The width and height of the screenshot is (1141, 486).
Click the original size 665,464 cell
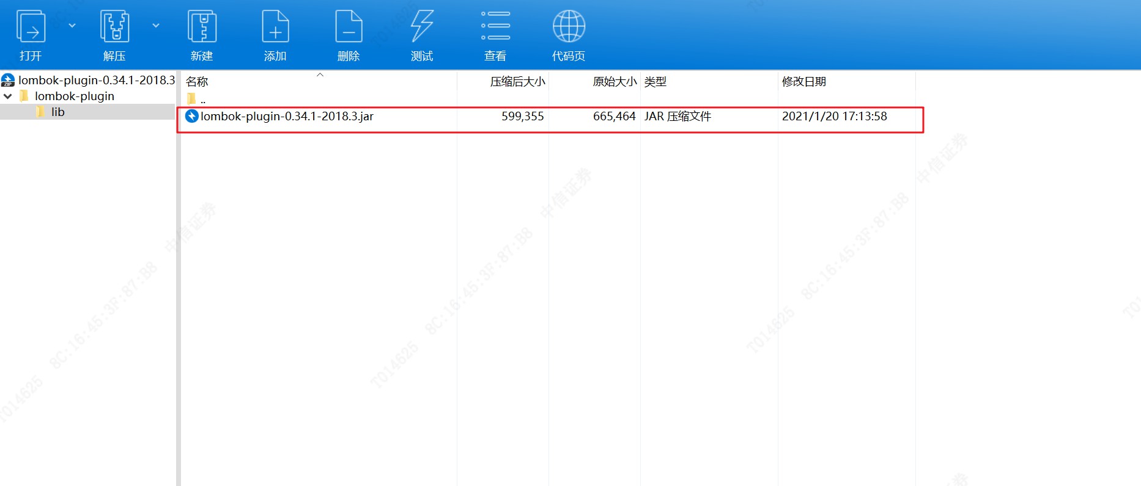click(x=614, y=116)
